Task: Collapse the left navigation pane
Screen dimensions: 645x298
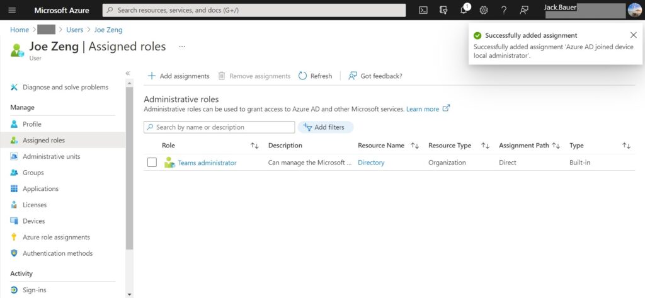Action: tap(128, 73)
